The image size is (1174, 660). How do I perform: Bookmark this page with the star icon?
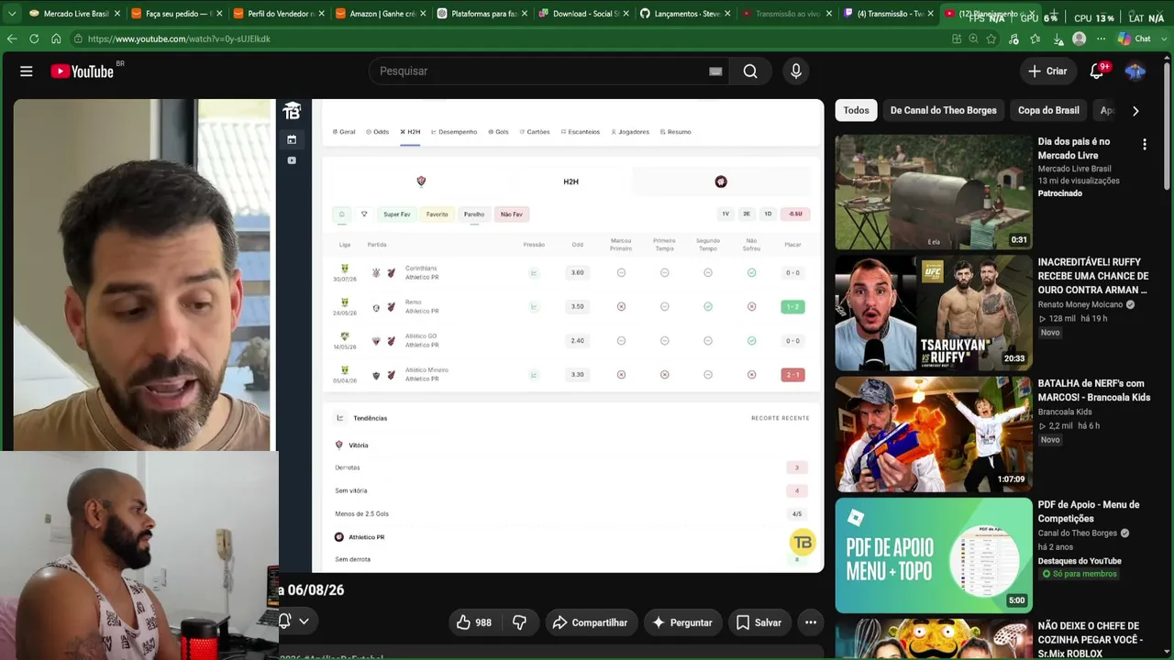tap(991, 38)
